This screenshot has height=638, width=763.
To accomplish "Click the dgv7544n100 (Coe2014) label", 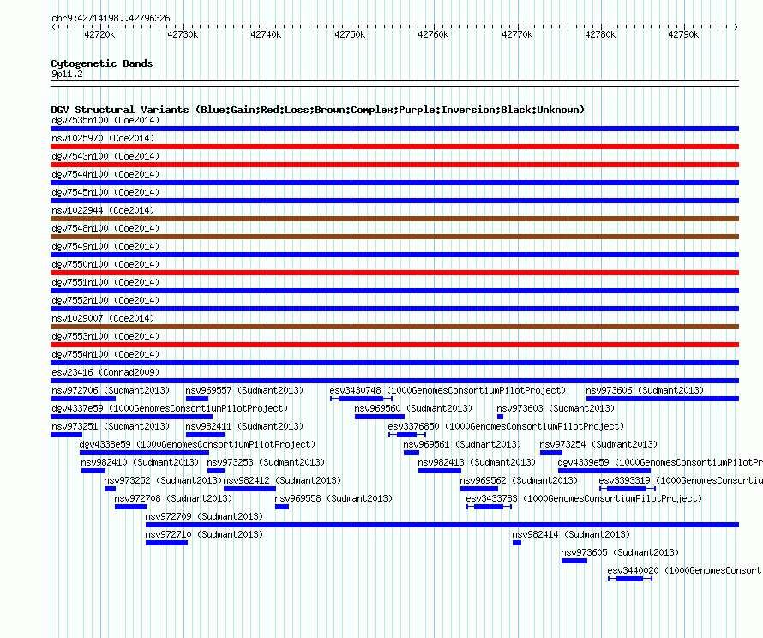I will click(x=105, y=174).
